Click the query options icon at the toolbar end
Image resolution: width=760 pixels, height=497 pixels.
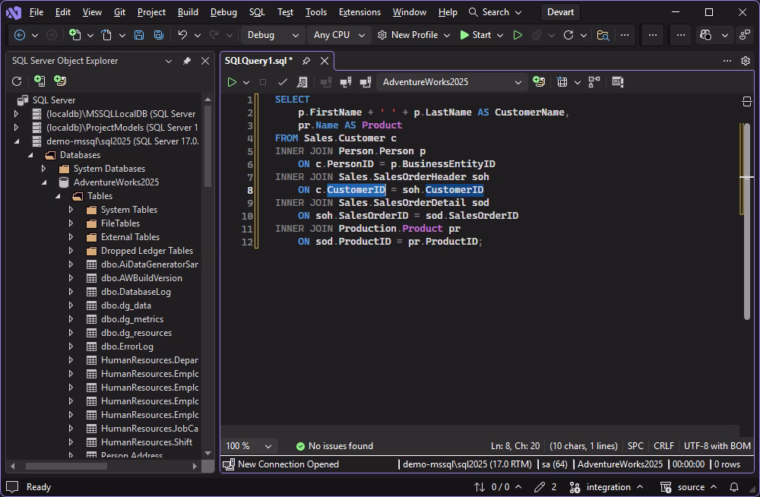click(x=617, y=82)
